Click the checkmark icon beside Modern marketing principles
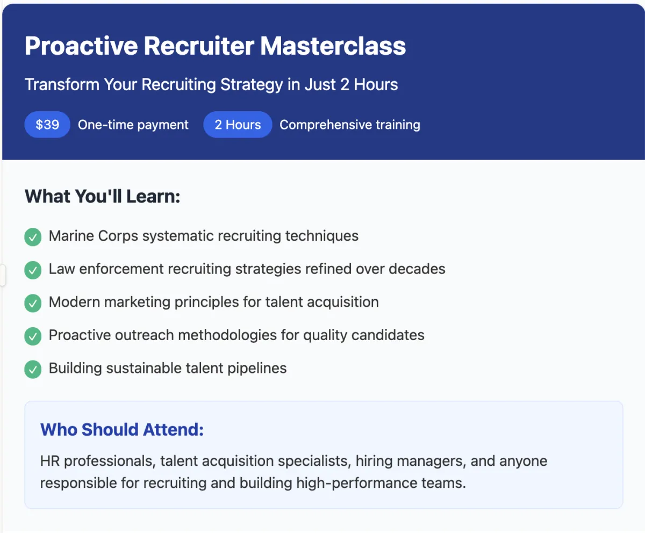The height and width of the screenshot is (533, 645). coord(33,304)
